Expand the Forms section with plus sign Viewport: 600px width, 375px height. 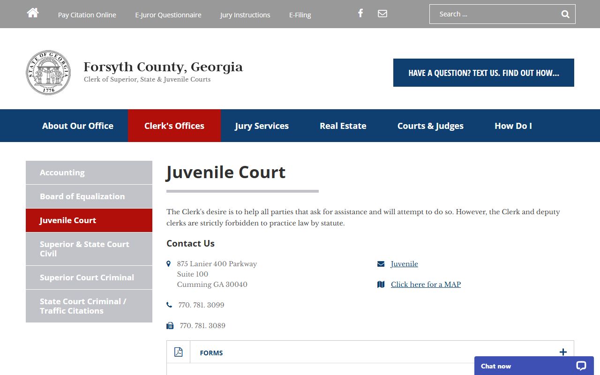pyautogui.click(x=563, y=352)
